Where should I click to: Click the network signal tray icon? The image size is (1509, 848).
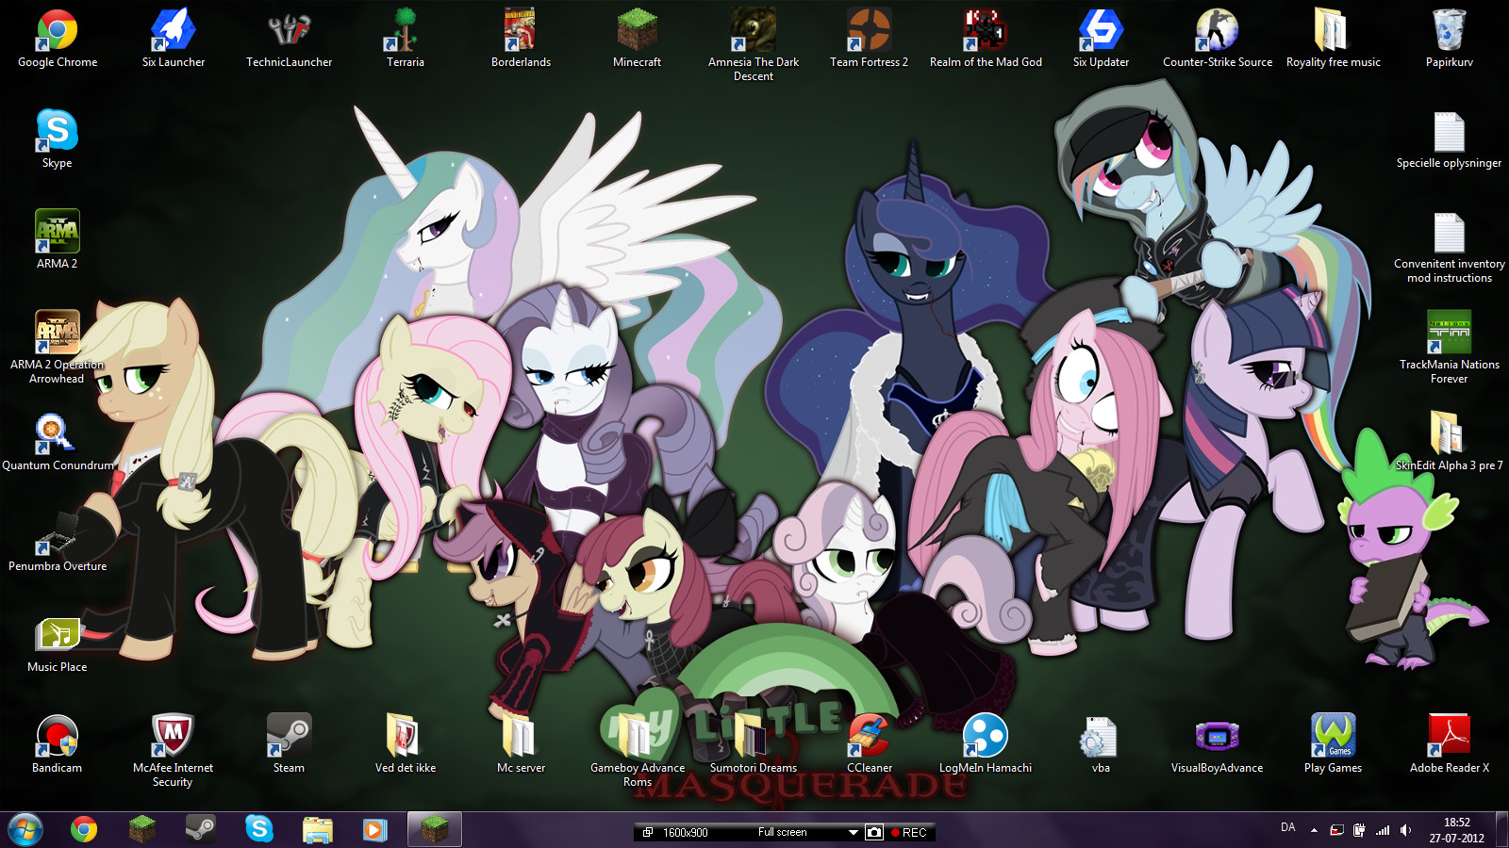[1383, 830]
